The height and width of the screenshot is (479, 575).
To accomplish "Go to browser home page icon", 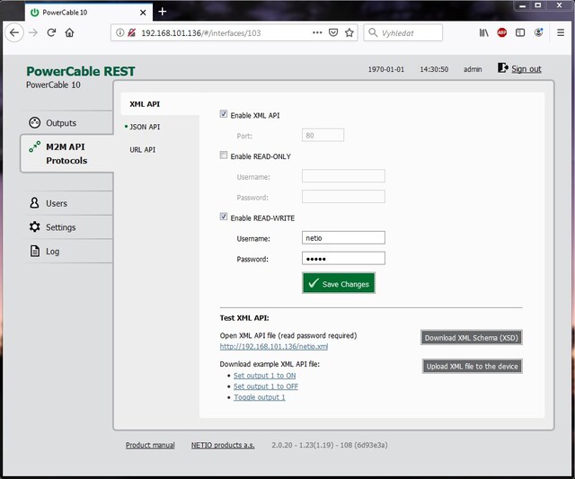I will coord(70,32).
